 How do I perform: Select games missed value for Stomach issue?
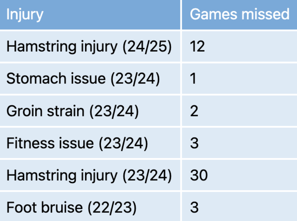(239, 79)
